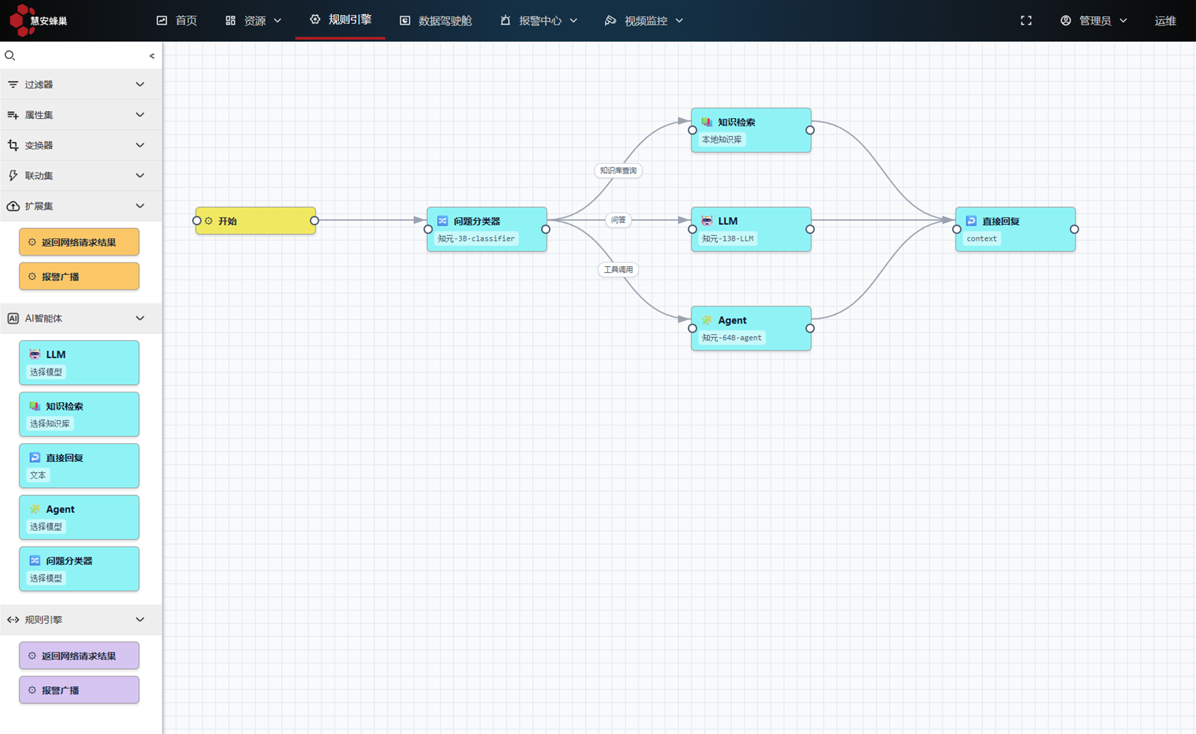The image size is (1196, 734).
Task: Click the 知识库查询 edge label
Action: pyautogui.click(x=618, y=170)
